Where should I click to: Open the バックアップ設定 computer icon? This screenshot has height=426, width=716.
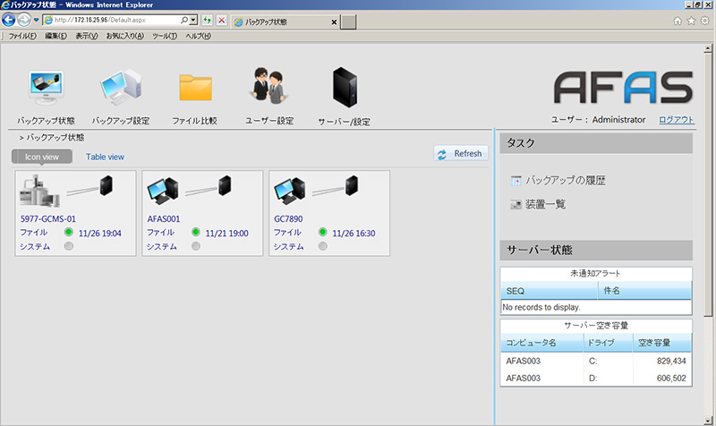[121, 87]
